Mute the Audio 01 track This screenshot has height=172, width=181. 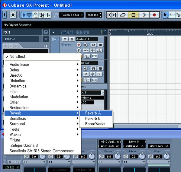pos(65,39)
